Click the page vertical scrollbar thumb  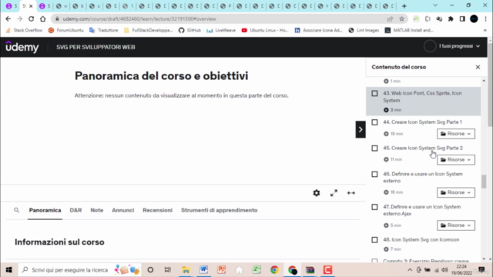click(x=490, y=85)
